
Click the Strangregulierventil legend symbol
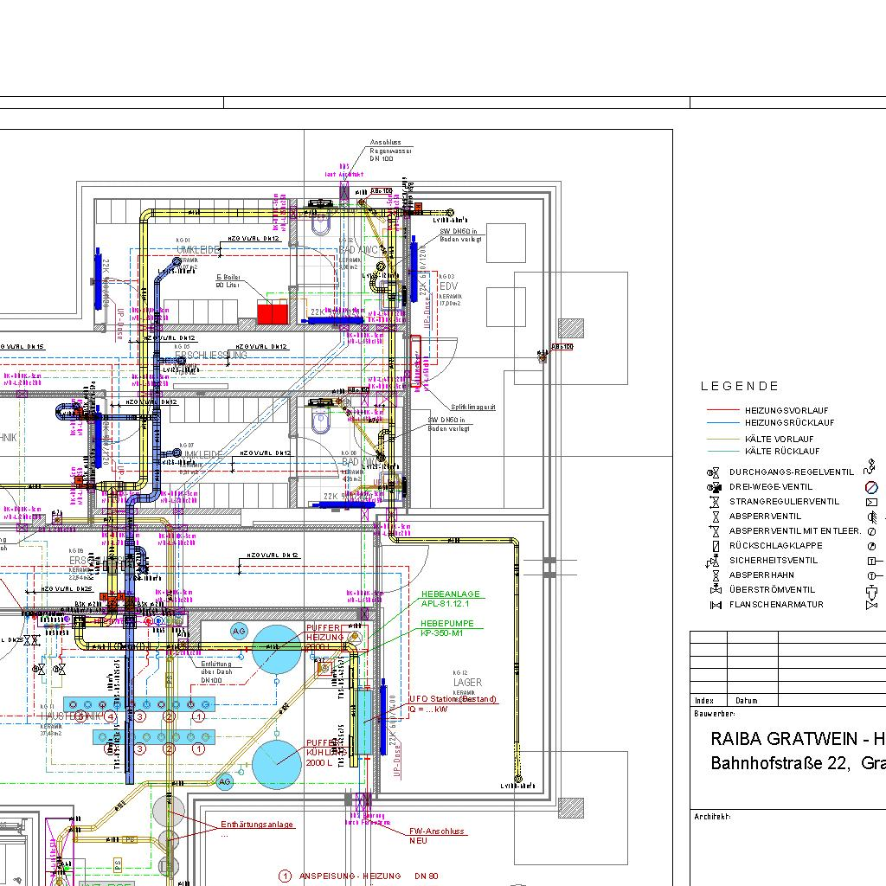click(x=715, y=502)
